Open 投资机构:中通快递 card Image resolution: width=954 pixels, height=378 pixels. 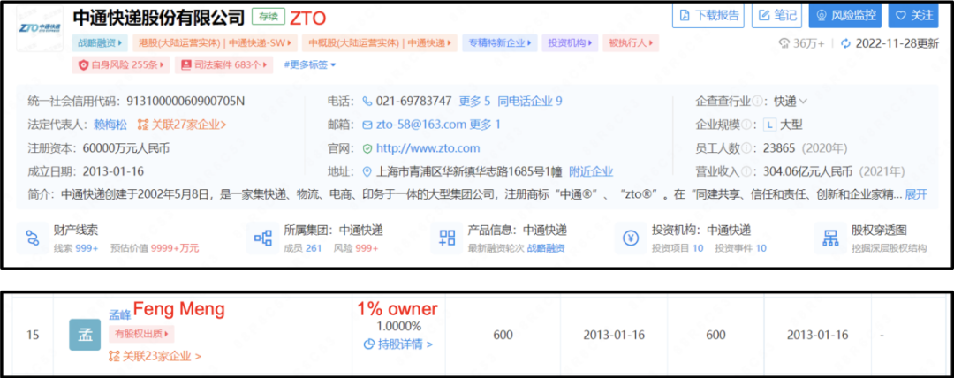click(x=691, y=238)
